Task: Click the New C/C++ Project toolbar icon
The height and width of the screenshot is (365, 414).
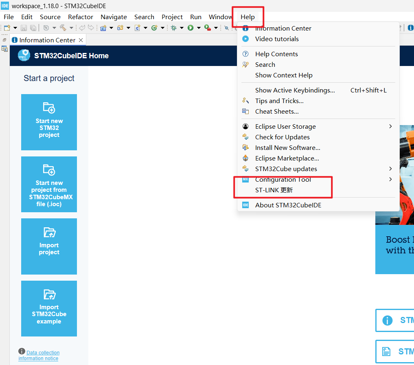Action: pos(103,28)
